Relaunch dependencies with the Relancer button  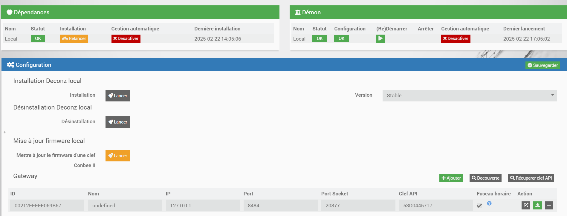click(74, 38)
